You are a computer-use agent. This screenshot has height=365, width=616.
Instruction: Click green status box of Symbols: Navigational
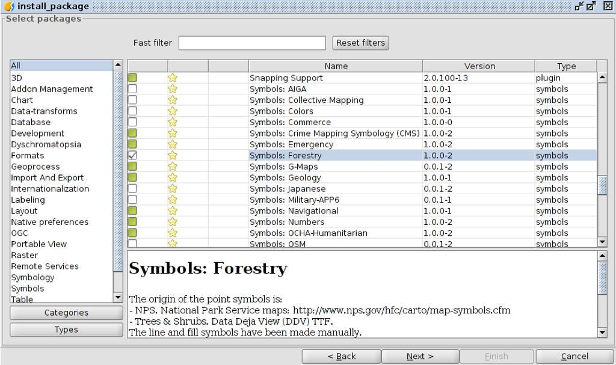pyautogui.click(x=132, y=210)
